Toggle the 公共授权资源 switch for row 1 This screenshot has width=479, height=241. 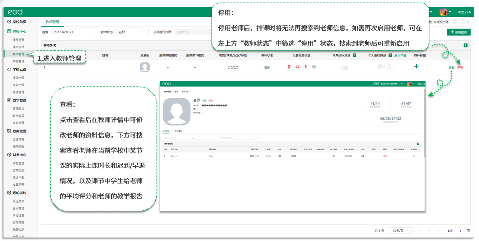[x=344, y=67]
